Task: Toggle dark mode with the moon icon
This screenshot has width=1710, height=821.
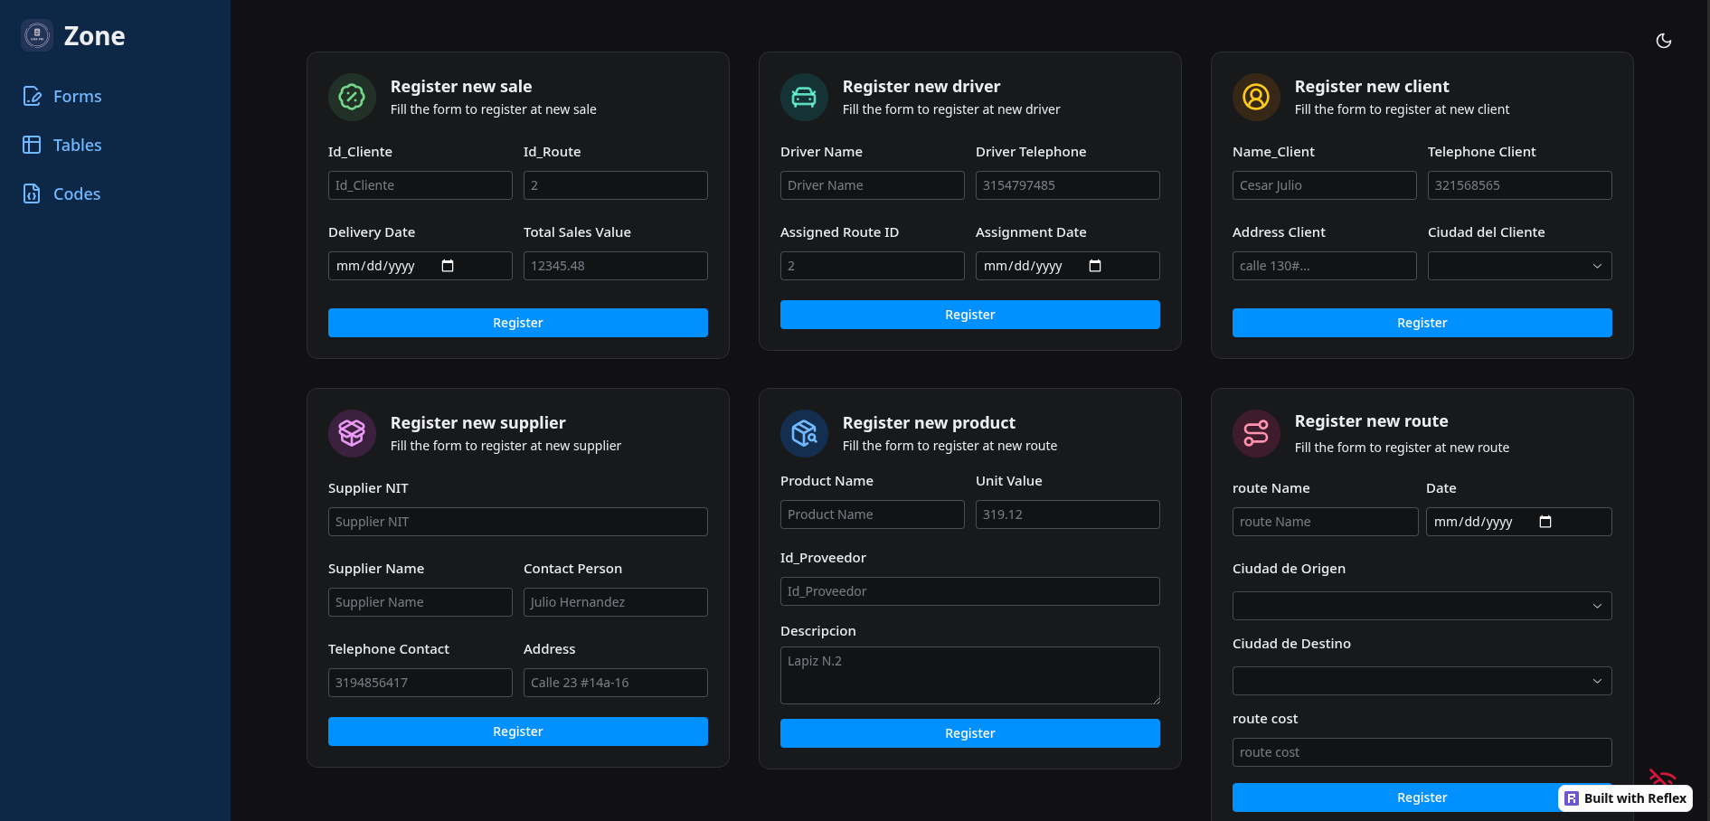Action: point(1663,41)
